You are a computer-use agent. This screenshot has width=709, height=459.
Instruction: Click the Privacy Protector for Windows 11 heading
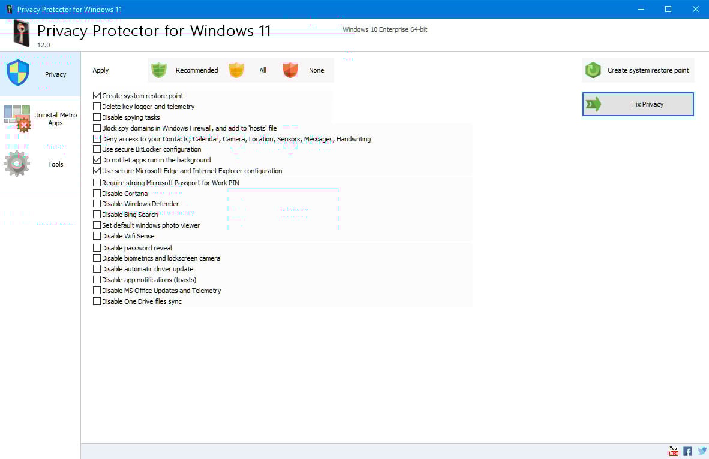tap(154, 31)
